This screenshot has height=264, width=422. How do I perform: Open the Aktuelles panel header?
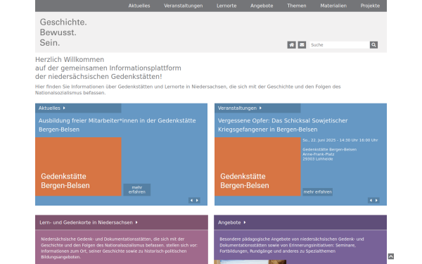78,108
